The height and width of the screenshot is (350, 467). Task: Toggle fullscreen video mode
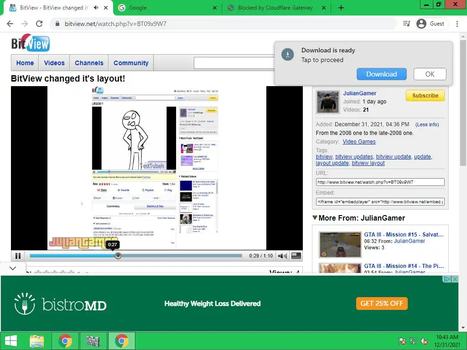(x=296, y=256)
